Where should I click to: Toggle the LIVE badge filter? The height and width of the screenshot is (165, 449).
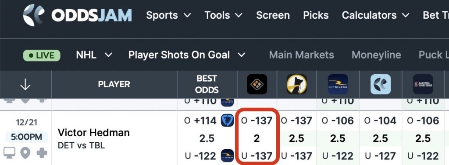click(x=42, y=55)
